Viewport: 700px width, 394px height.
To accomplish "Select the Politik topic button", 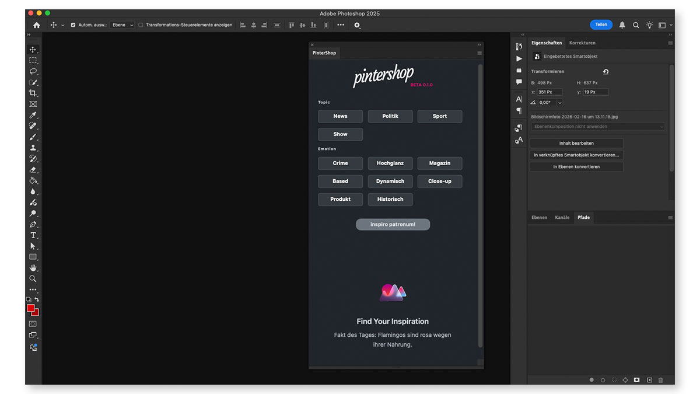I will [x=390, y=116].
